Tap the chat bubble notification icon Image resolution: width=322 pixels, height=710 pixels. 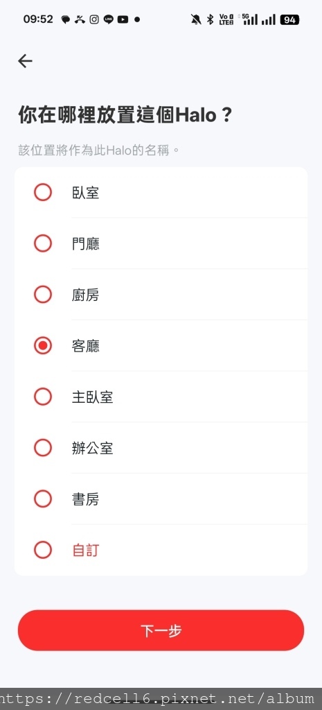point(66,19)
